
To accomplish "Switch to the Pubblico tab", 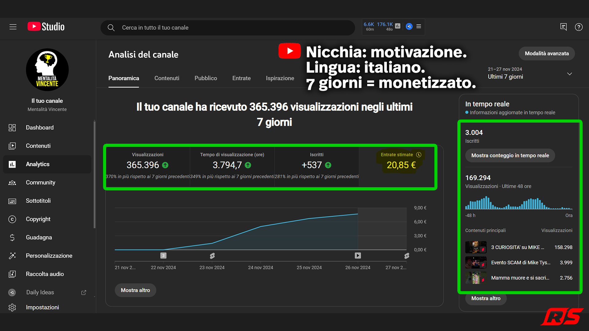I will [206, 78].
